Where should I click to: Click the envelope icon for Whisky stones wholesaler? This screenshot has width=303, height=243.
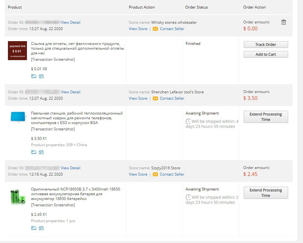(155, 29)
